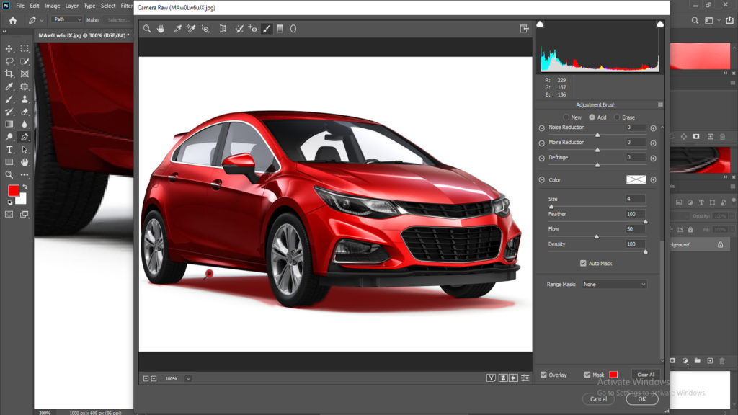Select Gradient tool in Photoshop toolbar
738x415 pixels.
coord(9,124)
